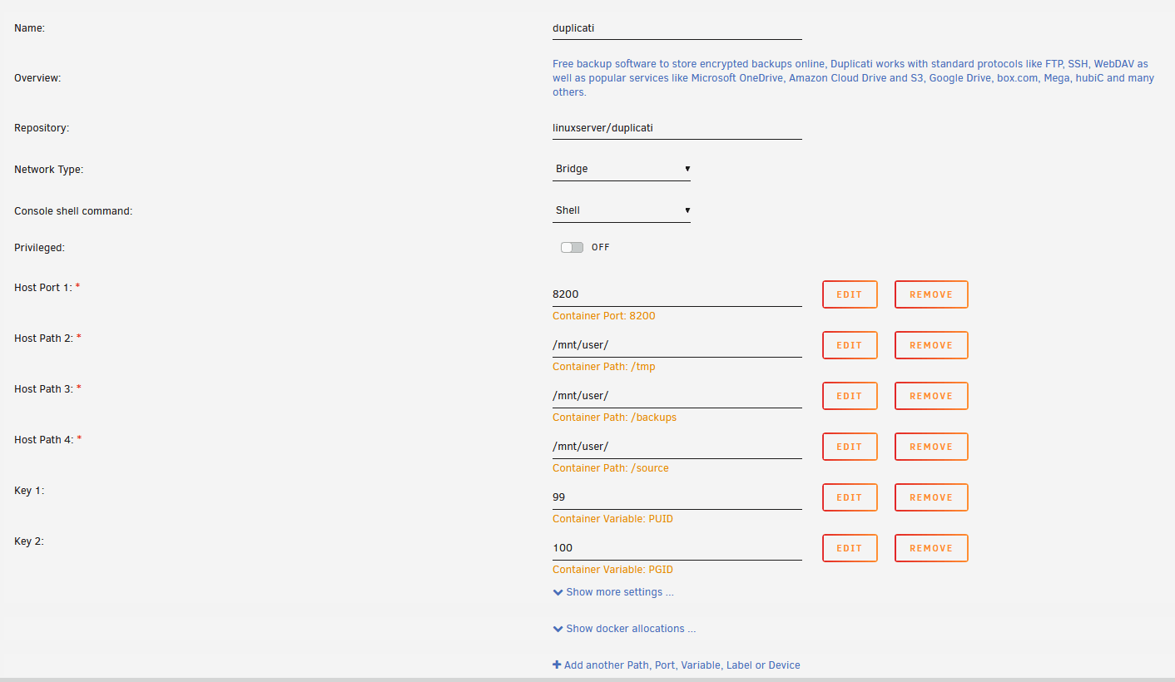Click the Name field containing duplicati
Viewport: 1175px width, 682px height.
677,28
